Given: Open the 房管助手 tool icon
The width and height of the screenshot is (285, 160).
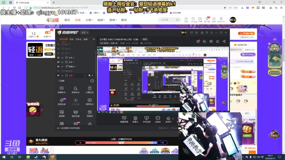Looking at the screenshot, I should click(76, 90).
